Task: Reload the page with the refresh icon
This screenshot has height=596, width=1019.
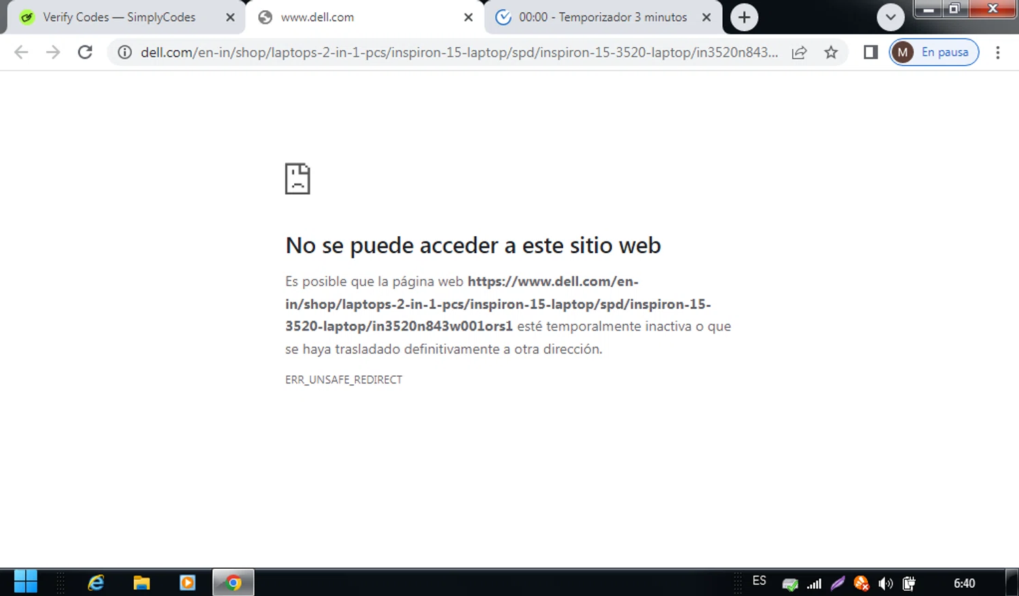Action: pyautogui.click(x=85, y=52)
